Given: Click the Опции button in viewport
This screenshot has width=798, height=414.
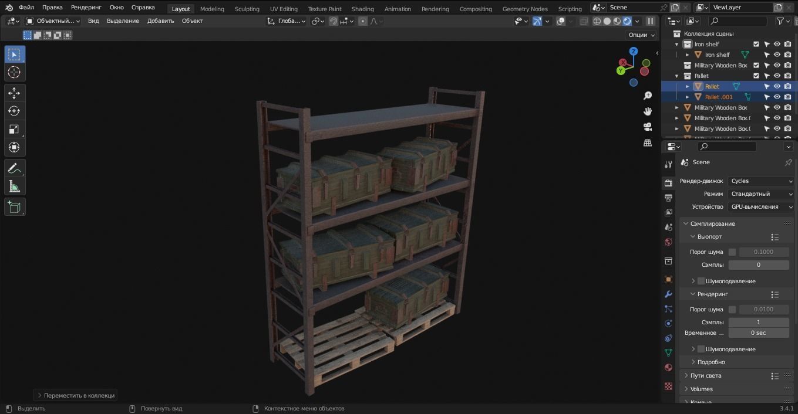Looking at the screenshot, I should pos(641,35).
